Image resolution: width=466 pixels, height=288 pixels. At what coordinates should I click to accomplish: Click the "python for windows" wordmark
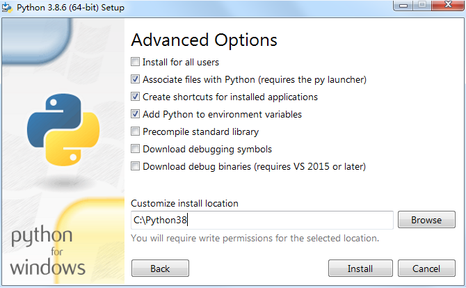pos(47,250)
